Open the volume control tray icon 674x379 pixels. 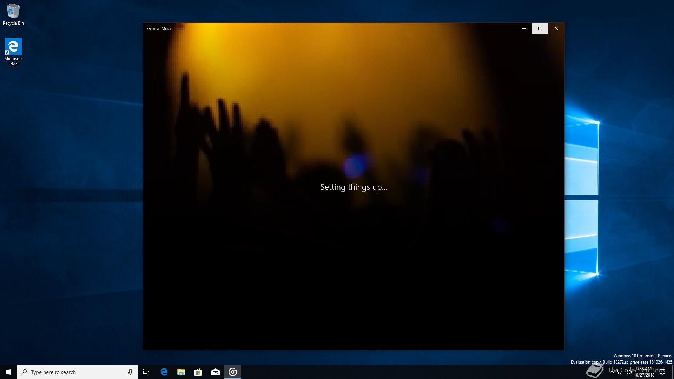[x=629, y=372]
